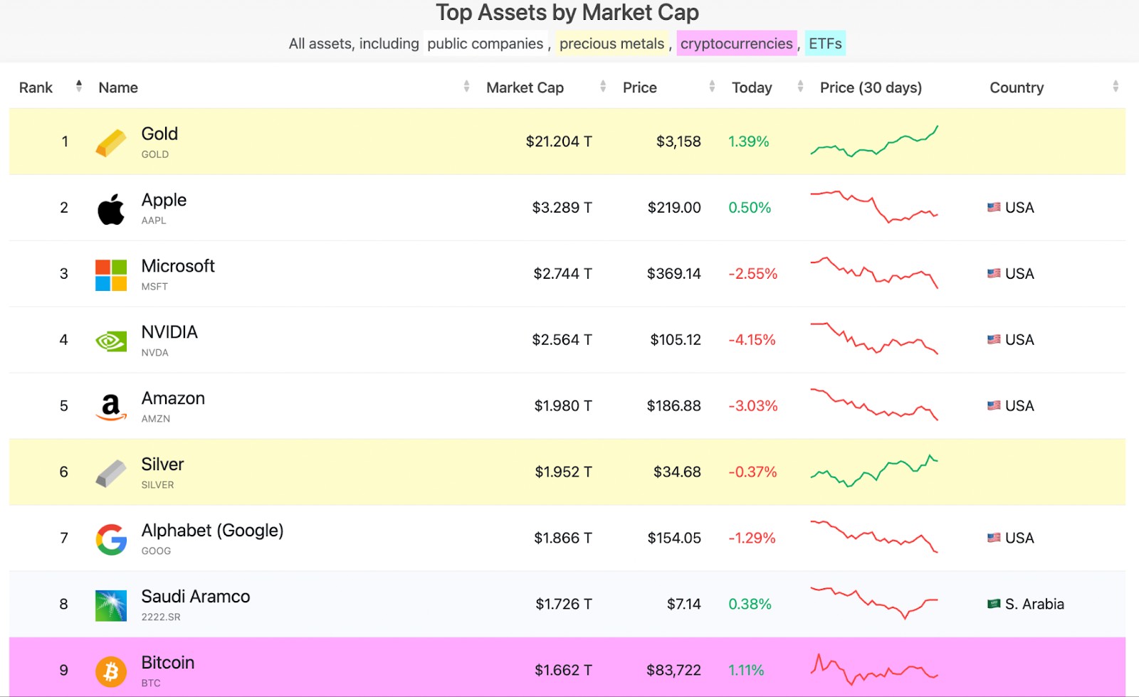Sort table by Today column arrows
This screenshot has width=1139, height=697.
coord(800,87)
